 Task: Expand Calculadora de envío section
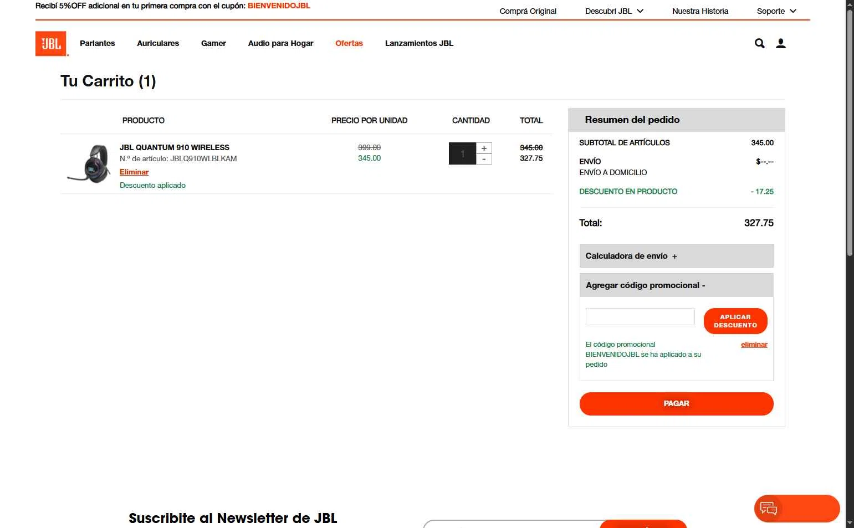tap(676, 256)
